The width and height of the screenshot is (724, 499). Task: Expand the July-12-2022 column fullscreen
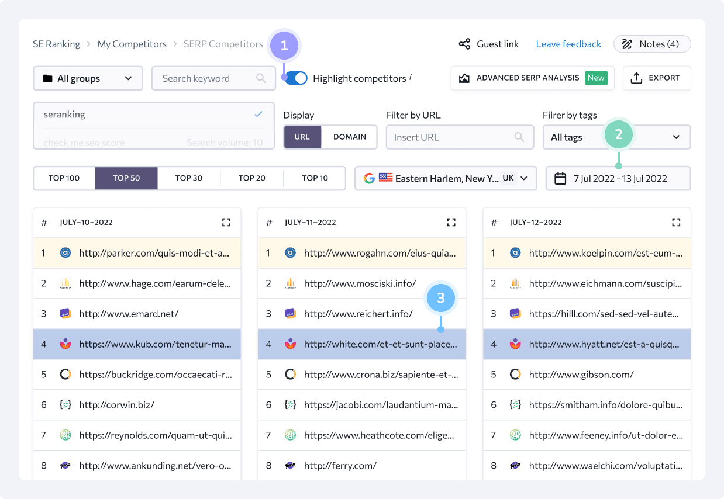pos(676,222)
